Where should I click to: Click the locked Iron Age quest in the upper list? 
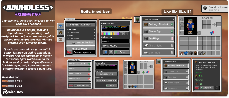click(159, 52)
